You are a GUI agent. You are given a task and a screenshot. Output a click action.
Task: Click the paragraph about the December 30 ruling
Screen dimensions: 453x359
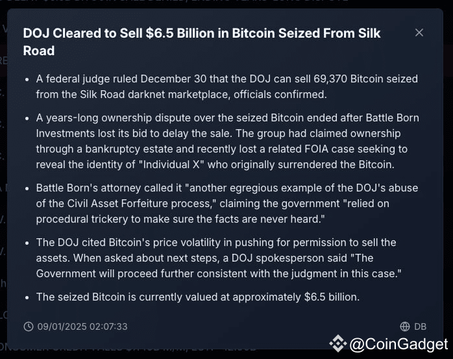pos(226,87)
